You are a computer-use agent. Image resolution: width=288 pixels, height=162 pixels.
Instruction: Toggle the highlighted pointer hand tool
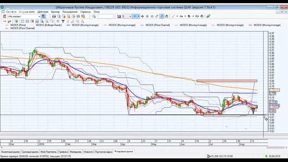coord(162,16)
